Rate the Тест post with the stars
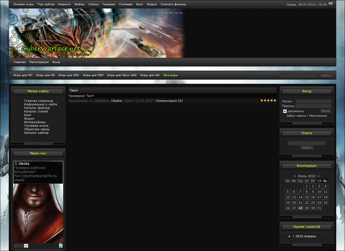This screenshot has height=251, width=345. [x=268, y=100]
